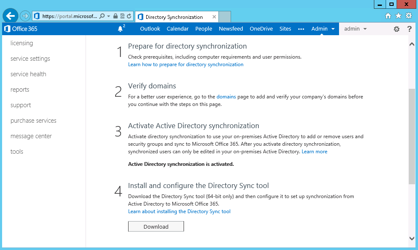
Task: Open a new browser tab
Action: pos(225,17)
